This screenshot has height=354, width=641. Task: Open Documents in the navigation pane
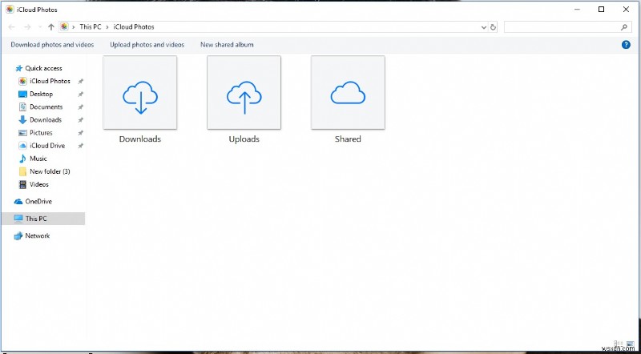(x=46, y=107)
